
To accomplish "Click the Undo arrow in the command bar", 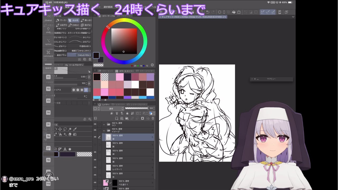I will 208,12.
